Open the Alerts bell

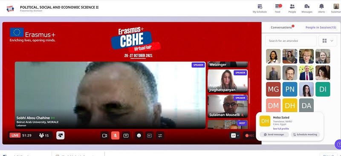tap(321, 9)
